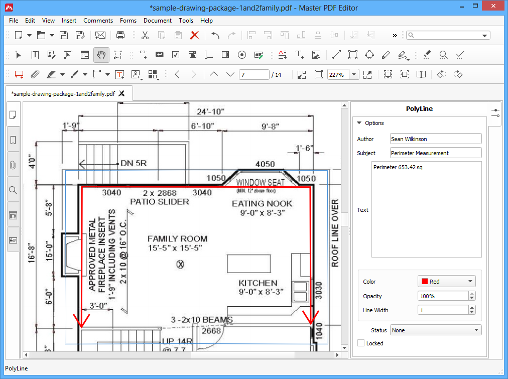Click the Save document icon
This screenshot has height=379, width=508.
[x=64, y=35]
